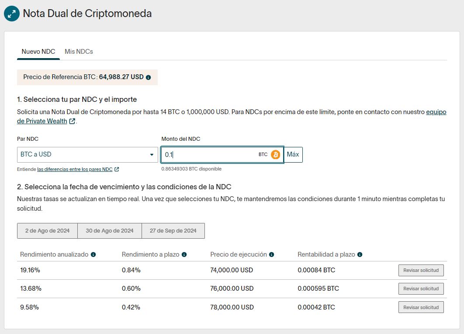The width and height of the screenshot is (464, 334).
Task: Click the Nota Dual de Criptomoneda title
Action: click(x=87, y=14)
